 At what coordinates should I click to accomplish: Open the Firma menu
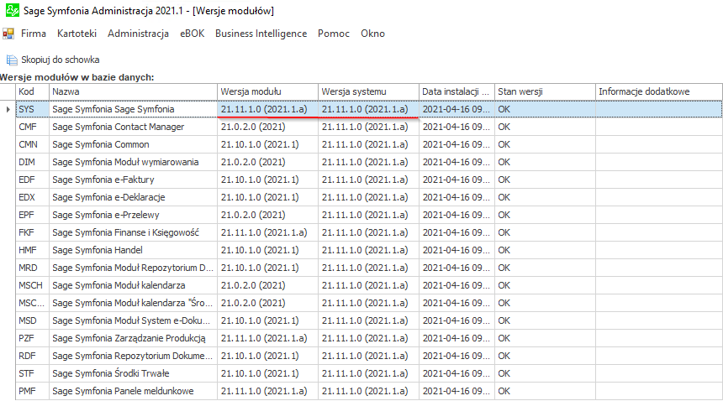[34, 34]
